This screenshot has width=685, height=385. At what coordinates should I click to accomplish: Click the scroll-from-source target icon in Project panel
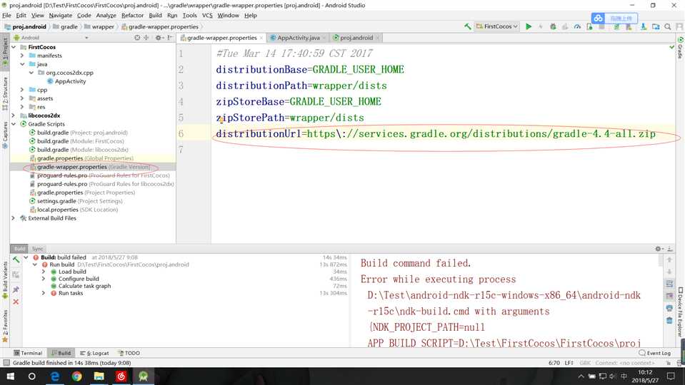point(137,38)
